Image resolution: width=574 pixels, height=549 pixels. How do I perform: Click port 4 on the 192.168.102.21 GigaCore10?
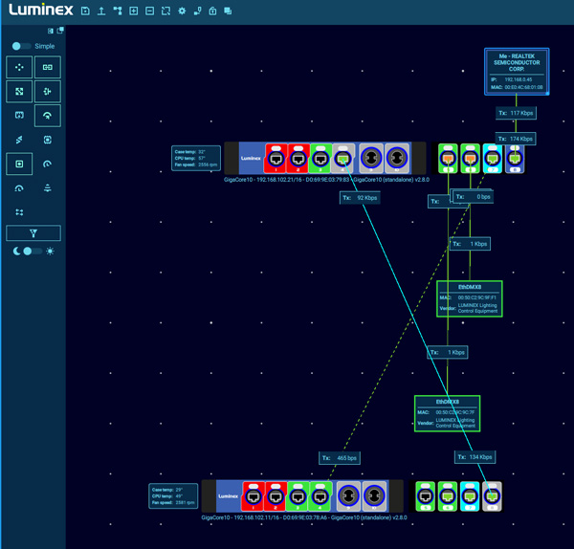pos(342,158)
